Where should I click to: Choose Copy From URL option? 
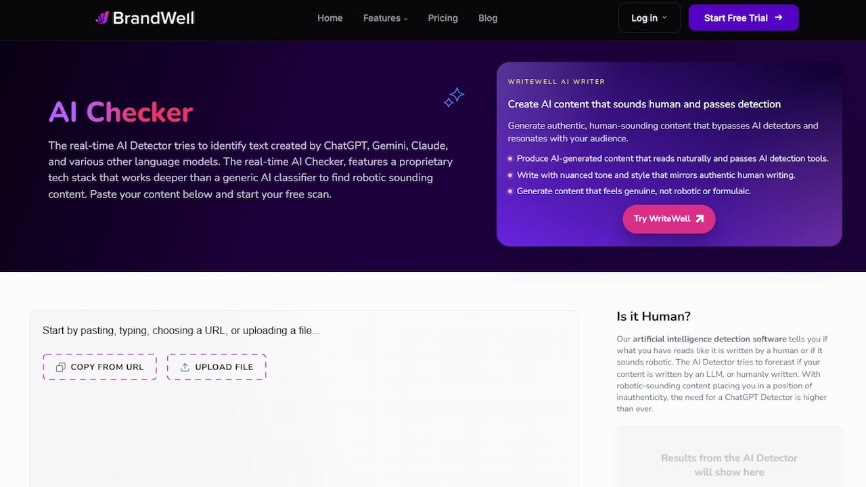pyautogui.click(x=100, y=367)
